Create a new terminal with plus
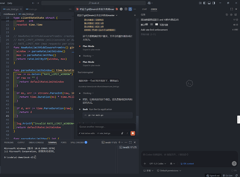240x177 pixels. (x=119, y=142)
